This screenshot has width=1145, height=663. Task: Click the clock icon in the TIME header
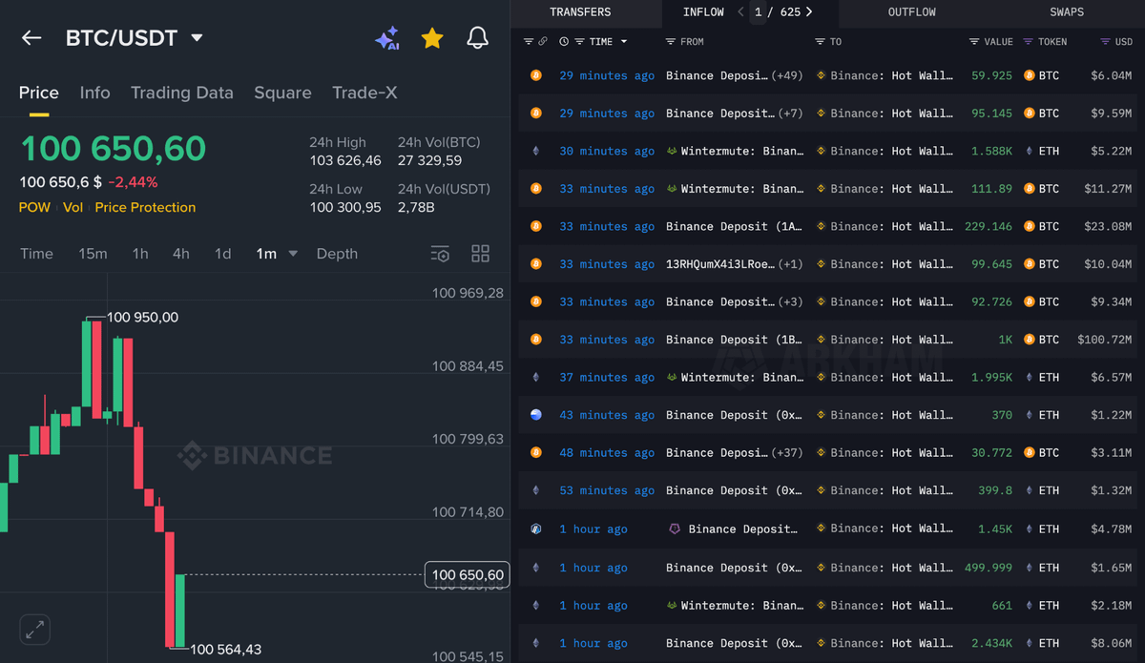[564, 42]
